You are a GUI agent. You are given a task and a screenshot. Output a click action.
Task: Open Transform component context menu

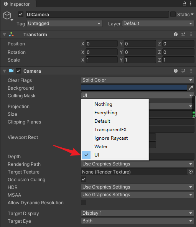tap(191, 34)
